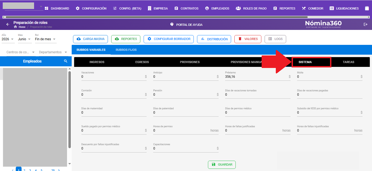Switch to the Tareas tab
The height and width of the screenshot is (171, 372).
coord(348,62)
